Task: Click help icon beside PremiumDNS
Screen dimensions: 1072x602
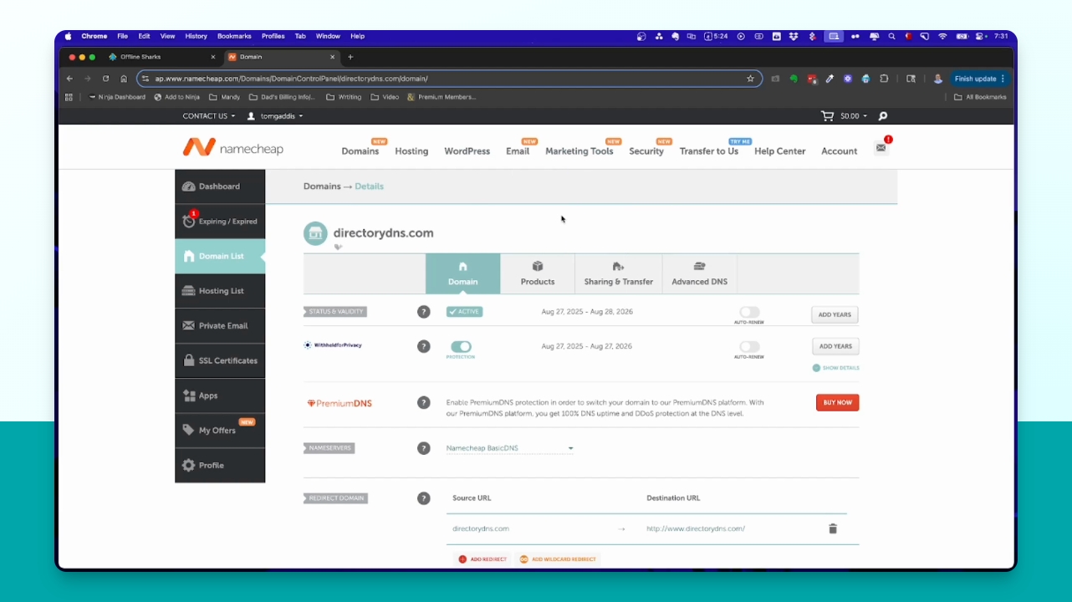Action: point(424,402)
